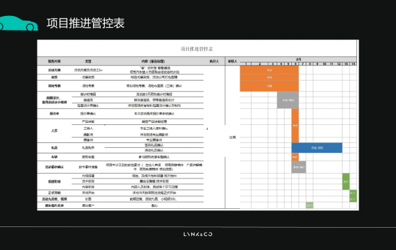Click the 正式开始 row label

click(54, 193)
